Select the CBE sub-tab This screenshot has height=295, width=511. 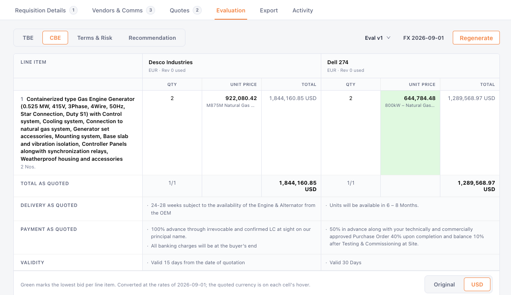pyautogui.click(x=55, y=38)
